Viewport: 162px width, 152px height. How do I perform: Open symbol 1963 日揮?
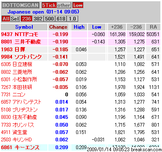pyautogui.click(x=13, y=49)
